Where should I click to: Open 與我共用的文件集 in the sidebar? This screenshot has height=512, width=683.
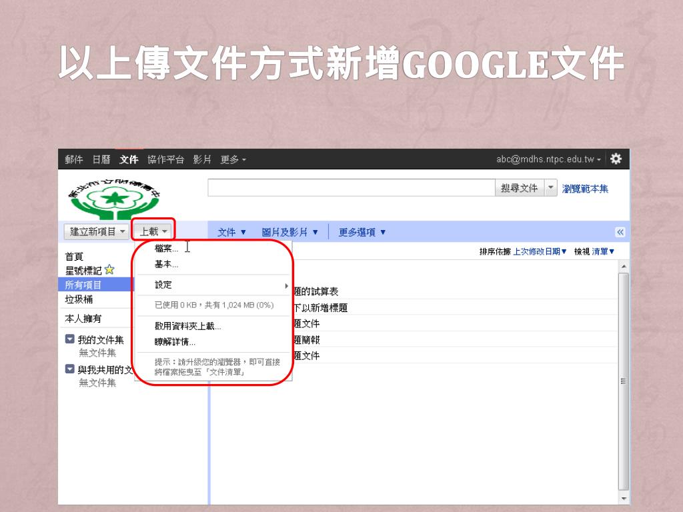click(x=105, y=369)
